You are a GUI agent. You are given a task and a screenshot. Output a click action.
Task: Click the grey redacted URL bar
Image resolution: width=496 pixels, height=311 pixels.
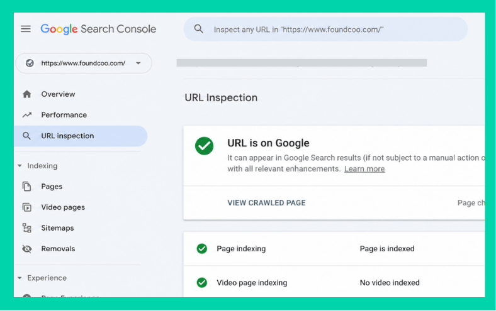[302, 63]
